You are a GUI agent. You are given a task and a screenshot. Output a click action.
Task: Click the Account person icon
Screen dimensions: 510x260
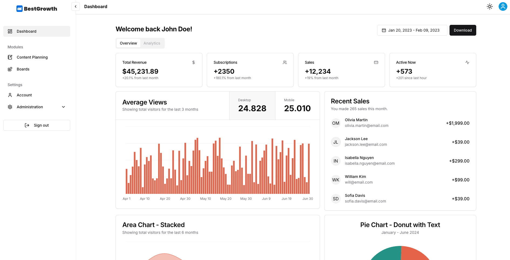tap(10, 95)
